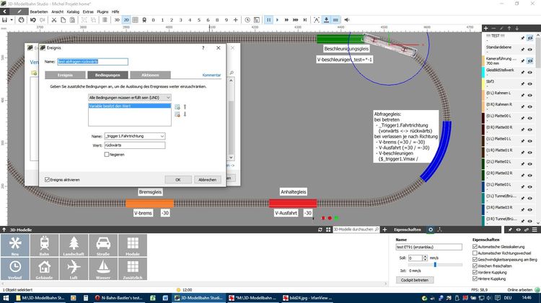This screenshot has height=303, width=541.
Task: Open the Hilfe menu
Action: pos(115,12)
